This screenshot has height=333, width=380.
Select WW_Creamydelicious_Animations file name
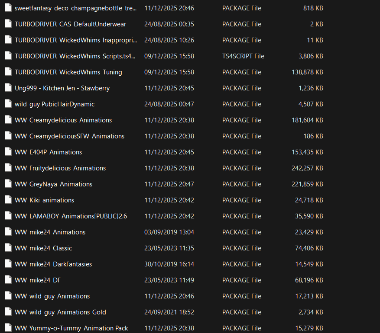point(63,120)
